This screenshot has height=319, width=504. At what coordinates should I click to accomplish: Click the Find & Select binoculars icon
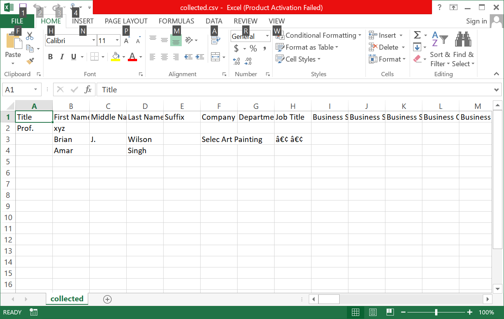click(463, 39)
